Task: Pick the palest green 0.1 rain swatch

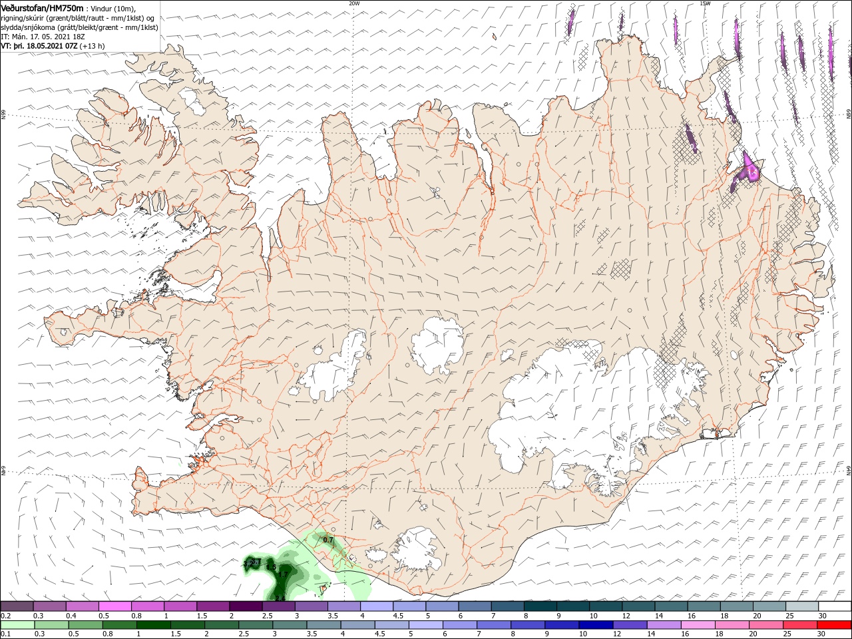Action: point(17,625)
